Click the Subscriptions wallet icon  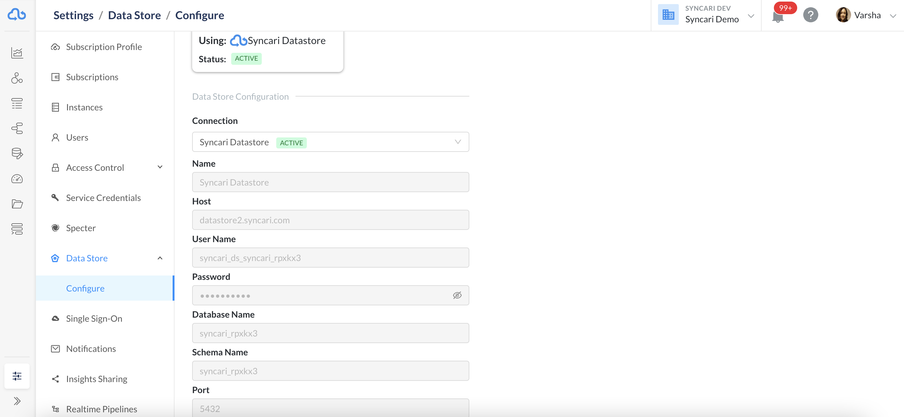55,77
